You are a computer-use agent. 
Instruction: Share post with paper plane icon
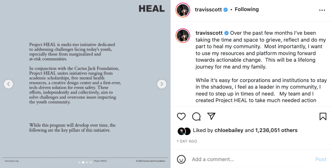(x=211, y=116)
